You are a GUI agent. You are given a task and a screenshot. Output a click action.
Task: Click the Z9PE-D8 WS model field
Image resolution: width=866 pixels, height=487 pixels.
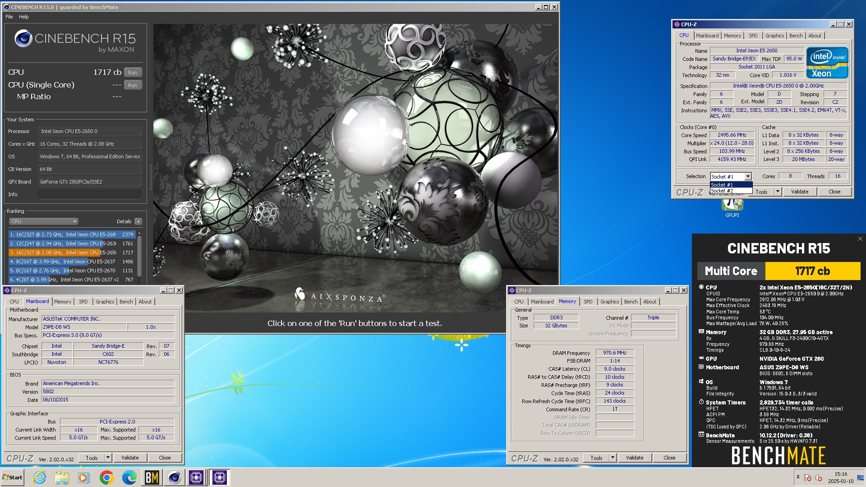[84, 327]
